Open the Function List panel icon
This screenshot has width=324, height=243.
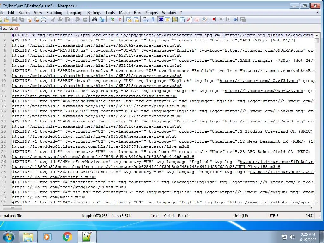pos(190,19)
